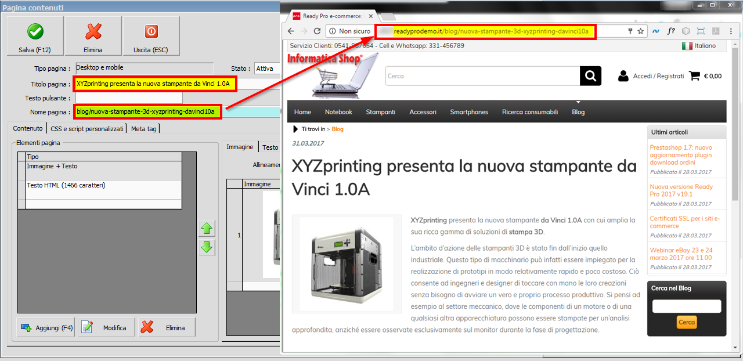This screenshot has width=743, height=361.
Task: Open Nuova versione Ready Pro 2017 link
Action: point(681,190)
